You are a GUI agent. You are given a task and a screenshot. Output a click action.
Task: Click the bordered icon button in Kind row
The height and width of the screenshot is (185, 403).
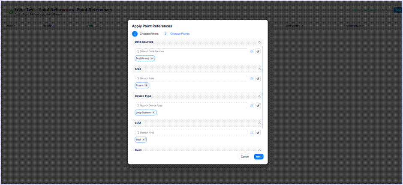coord(258,133)
